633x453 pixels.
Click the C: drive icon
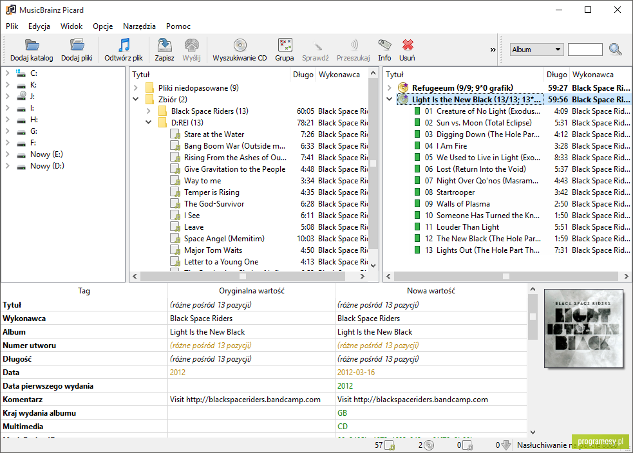[21, 73]
